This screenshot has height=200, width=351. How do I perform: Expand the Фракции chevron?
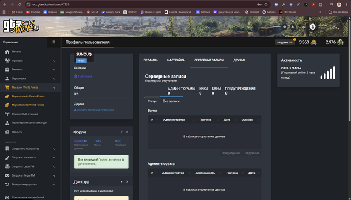tap(54, 61)
